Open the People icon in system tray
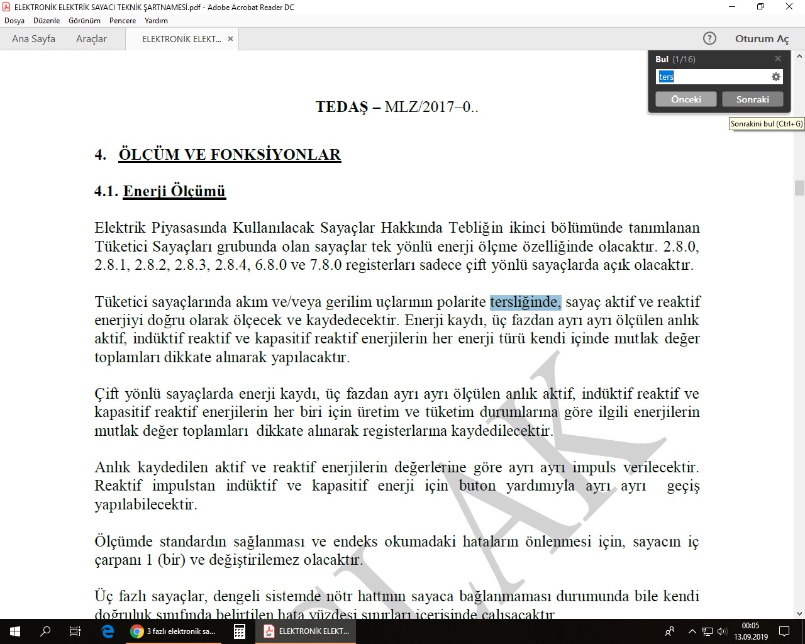This screenshot has width=805, height=644. pyautogui.click(x=670, y=631)
